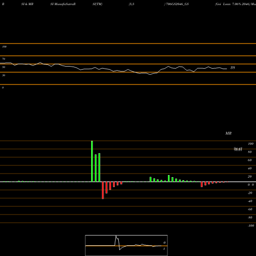256x256 pixels.
Task: Click the '-100' label on MR axis
Action: [251, 226]
